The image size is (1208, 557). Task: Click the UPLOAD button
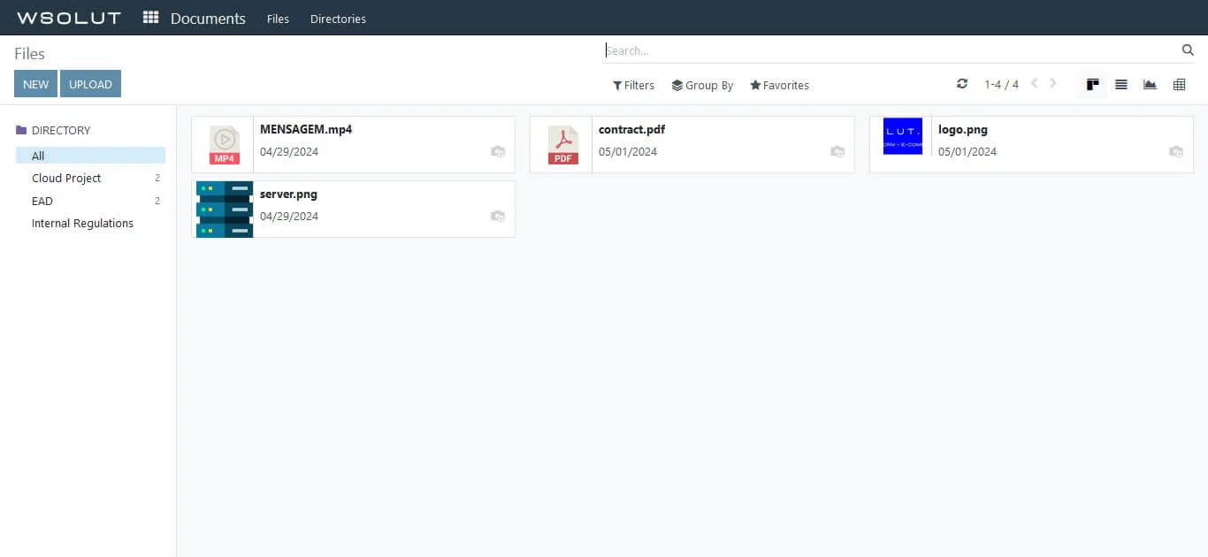tap(90, 84)
